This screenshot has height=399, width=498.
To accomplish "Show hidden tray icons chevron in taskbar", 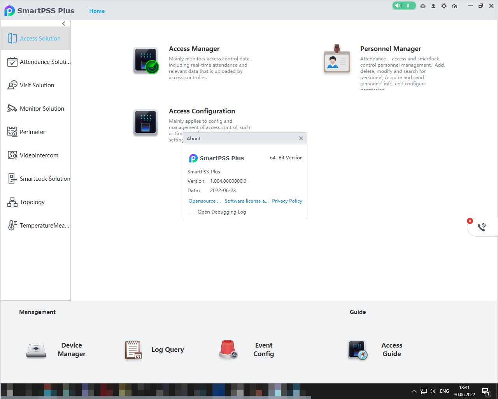I will tap(414, 391).
